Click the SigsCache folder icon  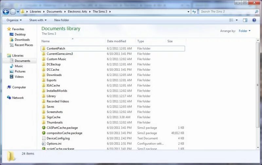point(44,117)
